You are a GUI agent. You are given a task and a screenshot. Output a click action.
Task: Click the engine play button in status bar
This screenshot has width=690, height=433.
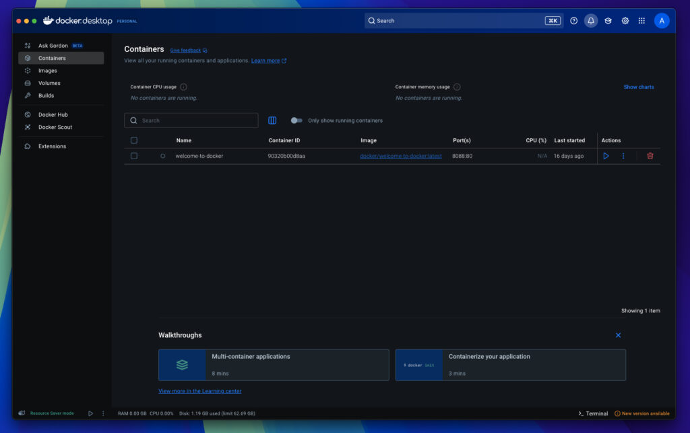90,413
